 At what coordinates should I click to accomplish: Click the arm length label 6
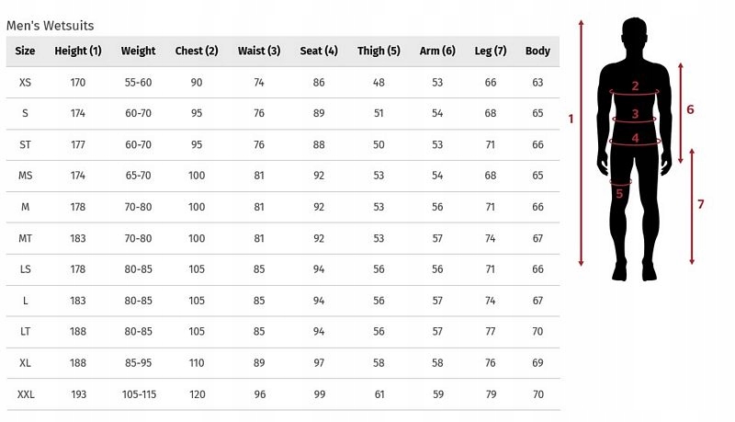pos(690,109)
